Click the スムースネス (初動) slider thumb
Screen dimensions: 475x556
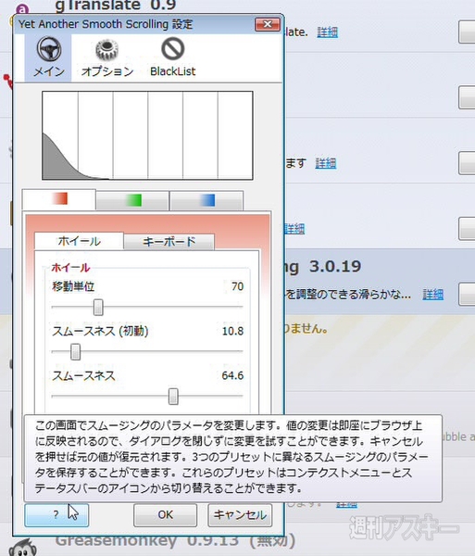75,352
